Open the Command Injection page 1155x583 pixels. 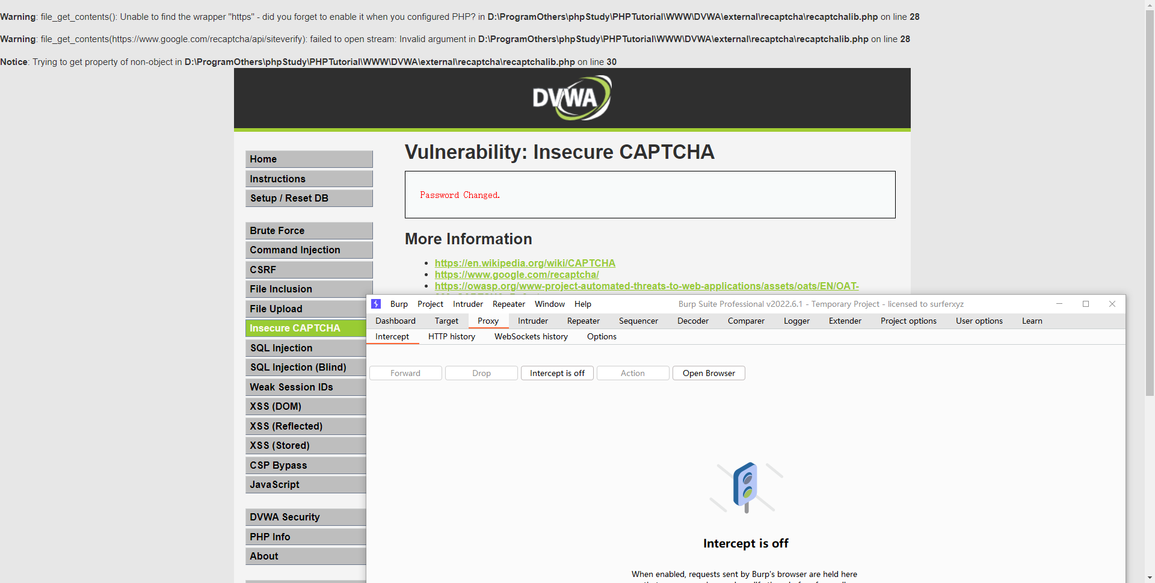309,250
